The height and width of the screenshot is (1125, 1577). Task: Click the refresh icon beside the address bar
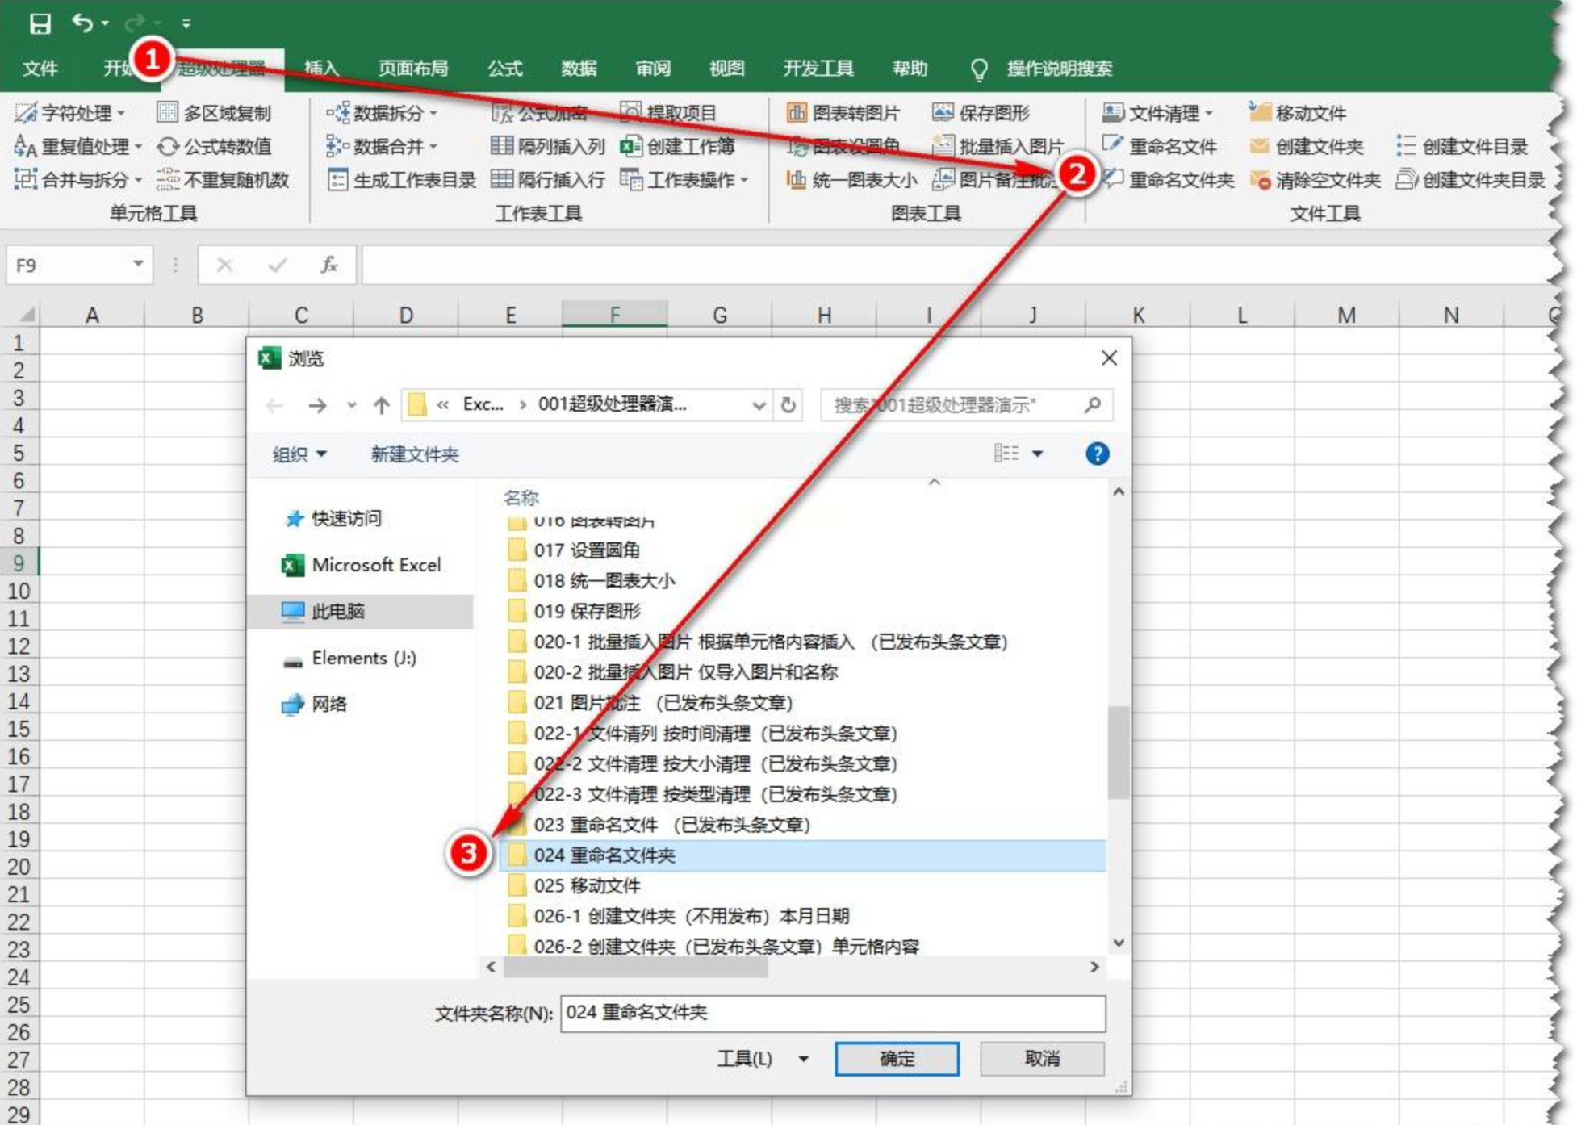(x=788, y=405)
